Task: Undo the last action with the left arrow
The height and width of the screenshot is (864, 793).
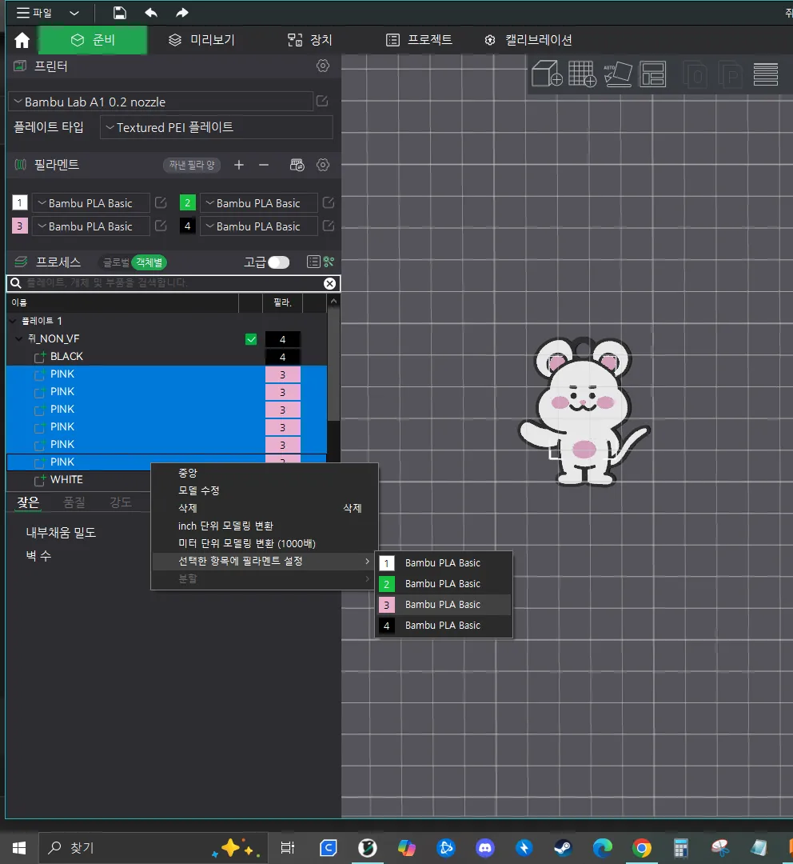Action: tap(151, 13)
